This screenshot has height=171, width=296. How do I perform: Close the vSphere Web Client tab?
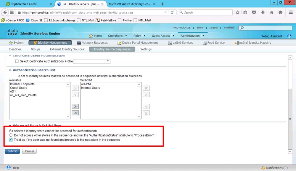tap(51, 4)
